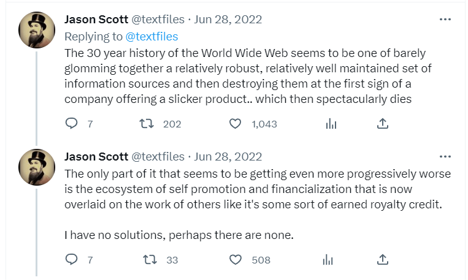The image size is (468, 280).
Task: Open more options menu for second tweet
Action: tap(445, 156)
